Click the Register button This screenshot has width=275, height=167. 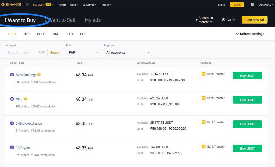click(237, 5)
